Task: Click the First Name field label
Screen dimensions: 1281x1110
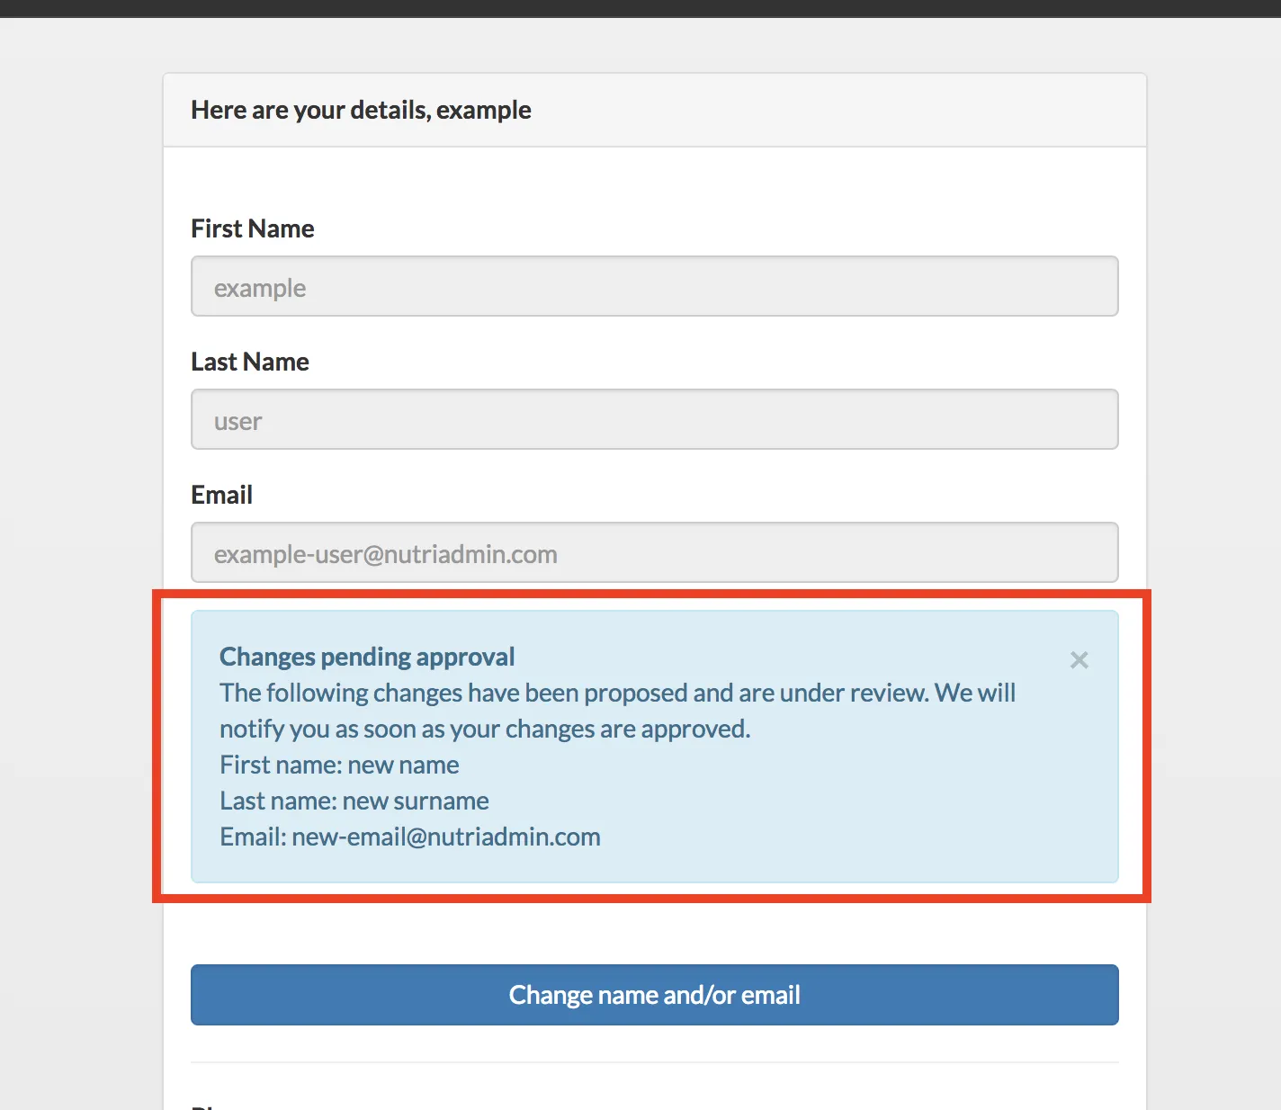Action: 252,228
